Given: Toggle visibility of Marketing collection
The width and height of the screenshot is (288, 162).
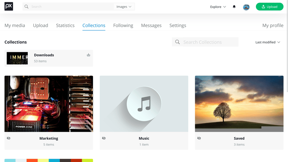Looking at the screenshot, I should click(x=9, y=138).
